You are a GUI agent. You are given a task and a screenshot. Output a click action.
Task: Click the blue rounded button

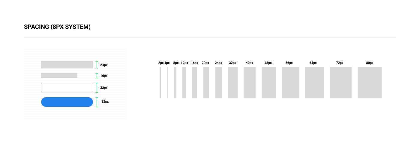(x=67, y=102)
